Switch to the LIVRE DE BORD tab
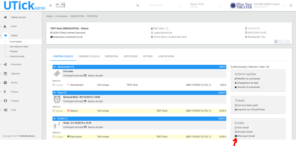The width and height of the screenshot is (296, 146). pos(166,56)
